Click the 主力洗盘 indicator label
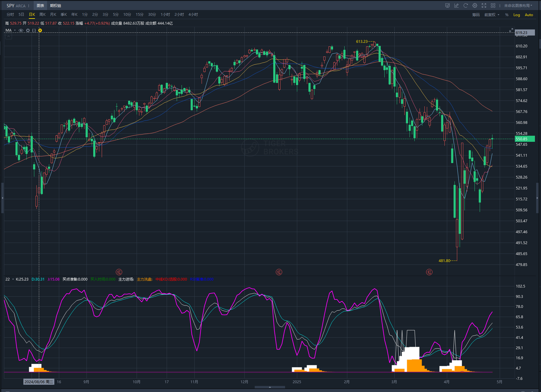 pyautogui.click(x=145, y=279)
